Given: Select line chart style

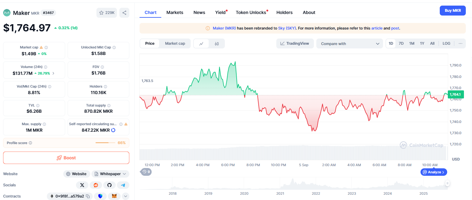Looking at the screenshot, I should (x=201, y=44).
